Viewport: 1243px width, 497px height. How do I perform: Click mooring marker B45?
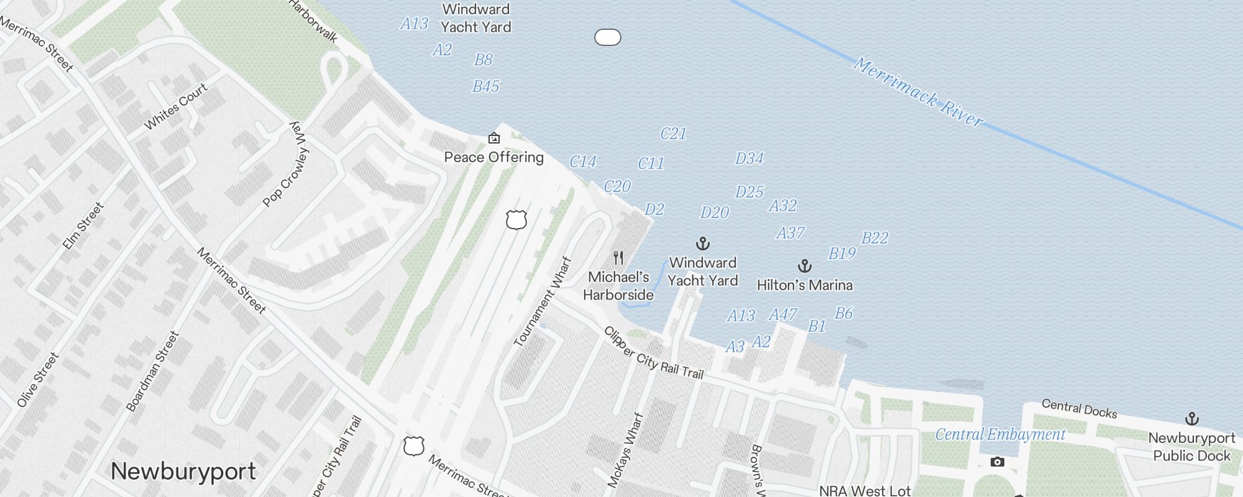coord(486,86)
